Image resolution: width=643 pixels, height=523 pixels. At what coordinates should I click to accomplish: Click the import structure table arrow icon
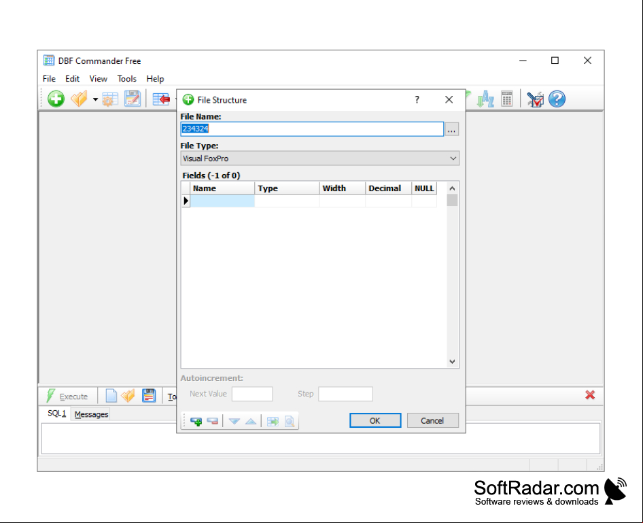click(273, 421)
